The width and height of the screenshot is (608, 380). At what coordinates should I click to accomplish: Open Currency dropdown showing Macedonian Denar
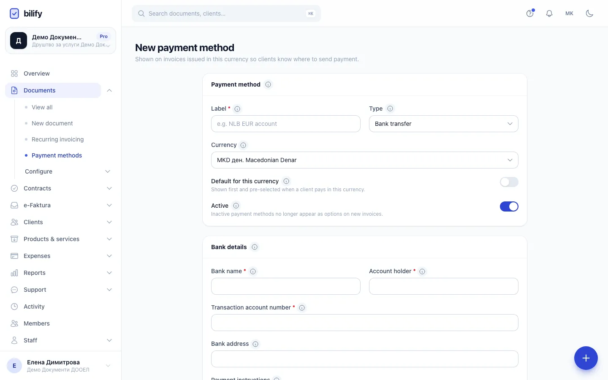pyautogui.click(x=365, y=160)
